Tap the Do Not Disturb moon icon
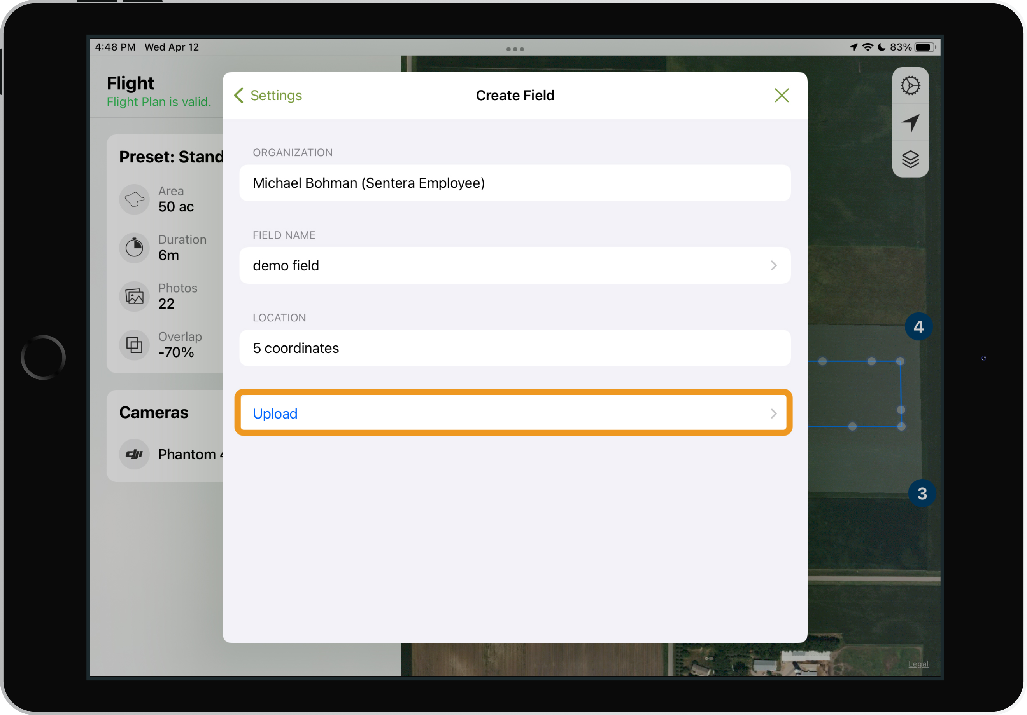 tap(881, 47)
